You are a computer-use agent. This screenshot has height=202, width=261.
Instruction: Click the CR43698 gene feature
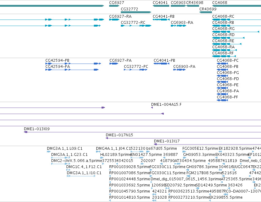pos(193,6)
